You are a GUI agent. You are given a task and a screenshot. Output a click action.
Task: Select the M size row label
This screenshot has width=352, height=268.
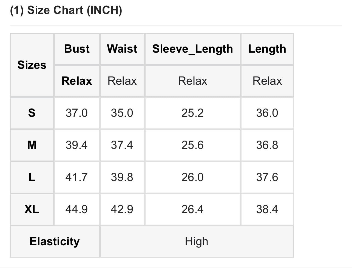click(32, 145)
